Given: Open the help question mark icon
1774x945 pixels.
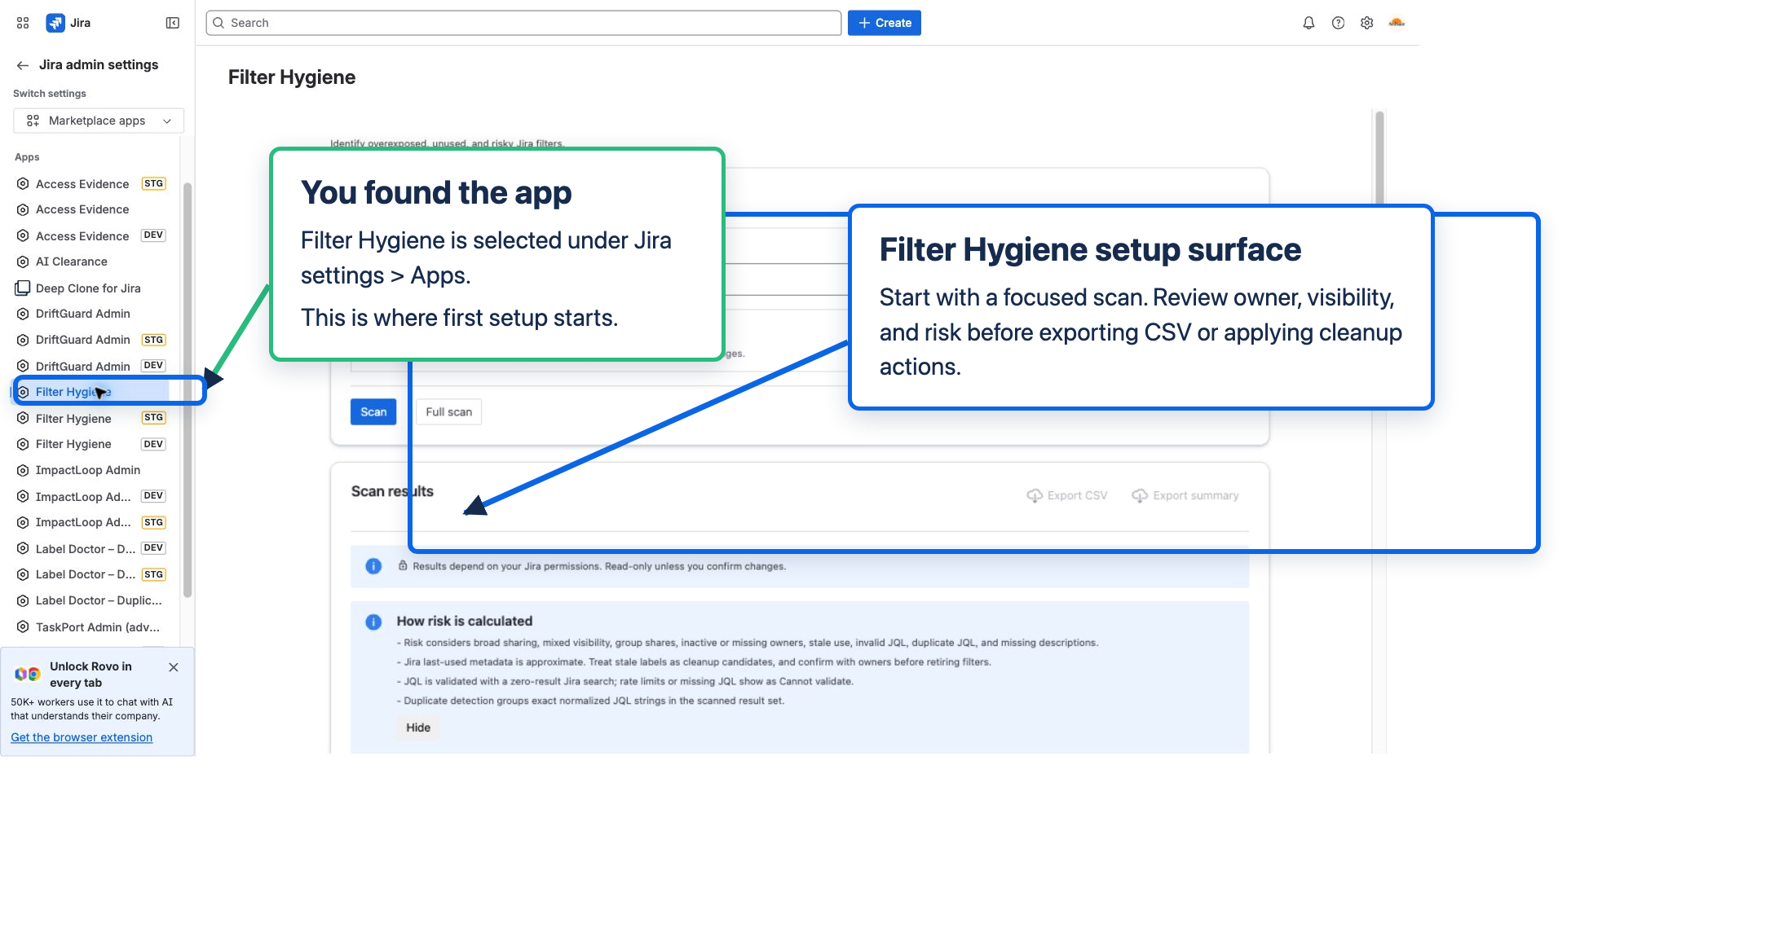Looking at the screenshot, I should [1338, 23].
